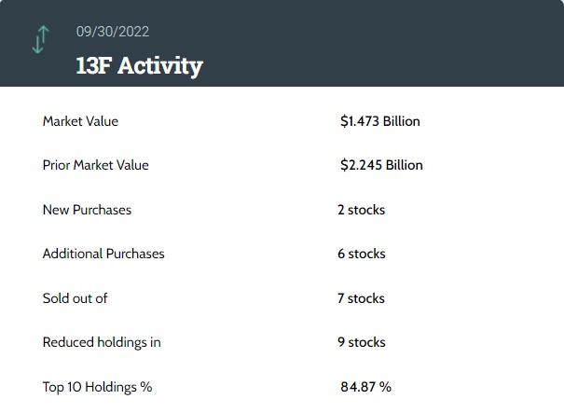Select the $1.473 Billion value

click(380, 121)
